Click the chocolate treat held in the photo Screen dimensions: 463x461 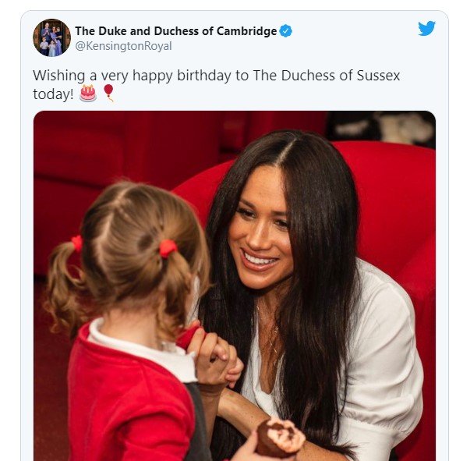coord(281,438)
